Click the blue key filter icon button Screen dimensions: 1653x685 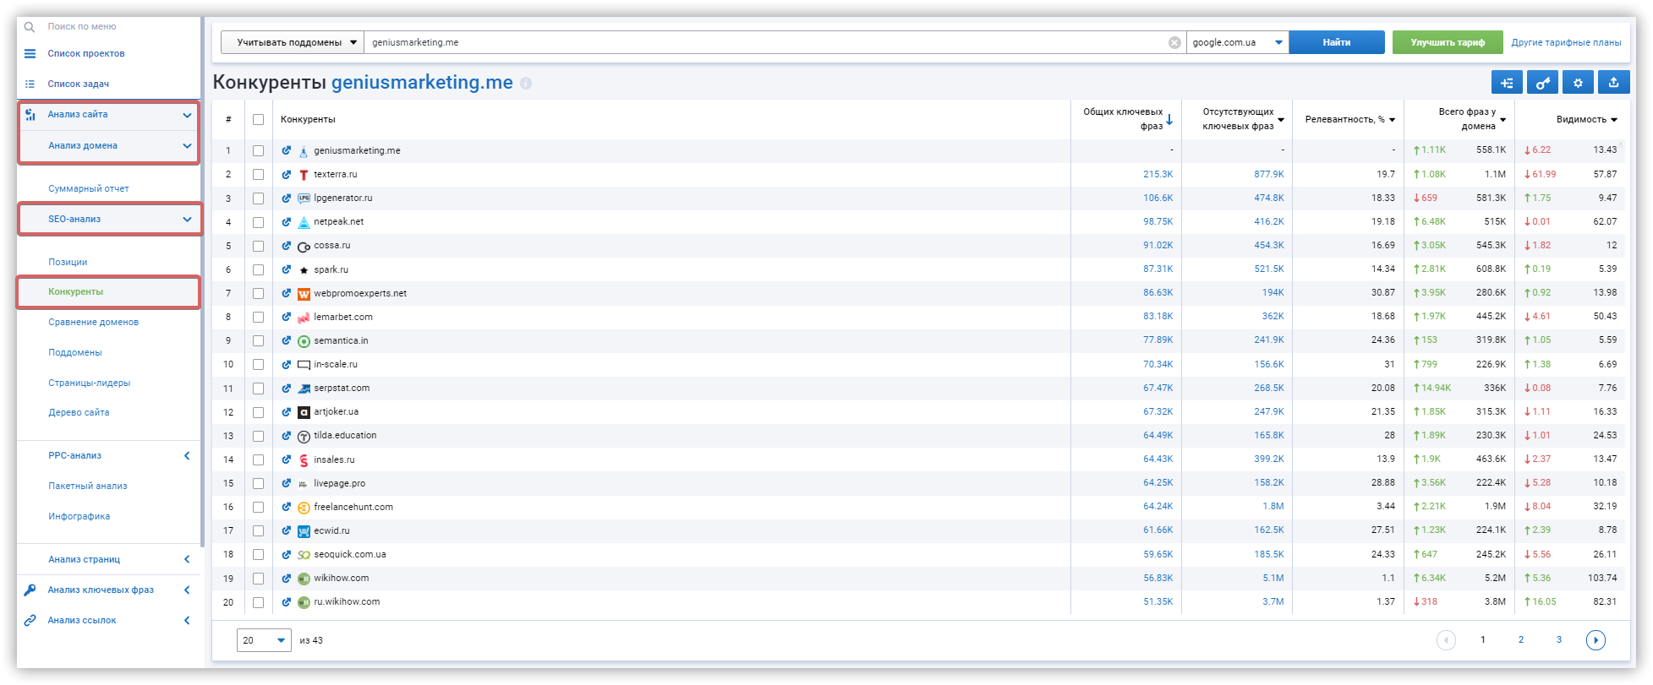(x=1543, y=83)
